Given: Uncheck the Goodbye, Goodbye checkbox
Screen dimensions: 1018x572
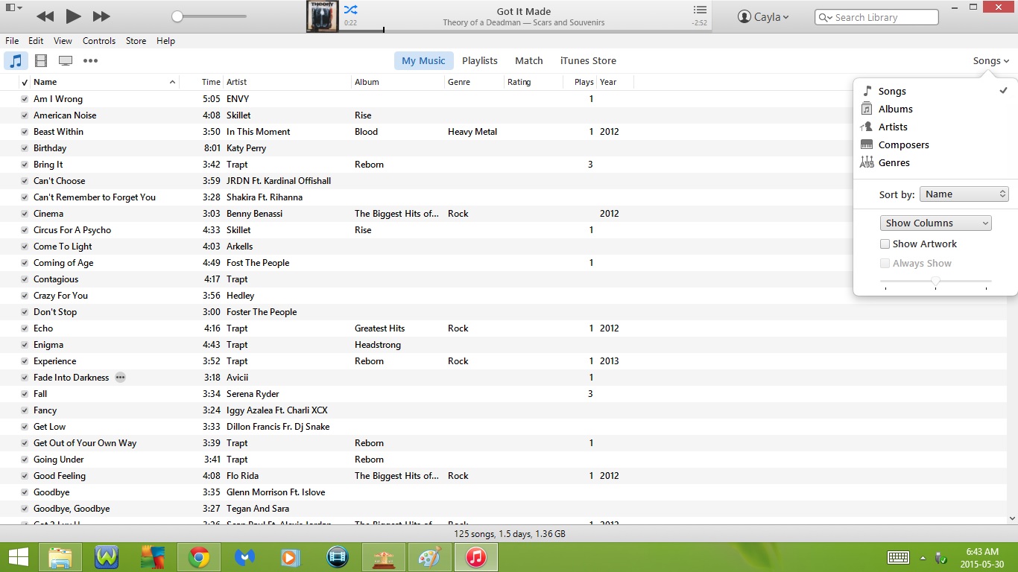Looking at the screenshot, I should (25, 509).
